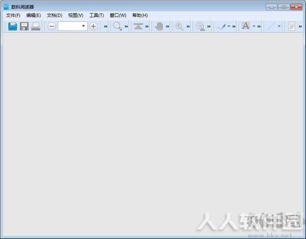Click the app icon in the title bar
The height and width of the screenshot is (239, 306).
click(x=6, y=7)
